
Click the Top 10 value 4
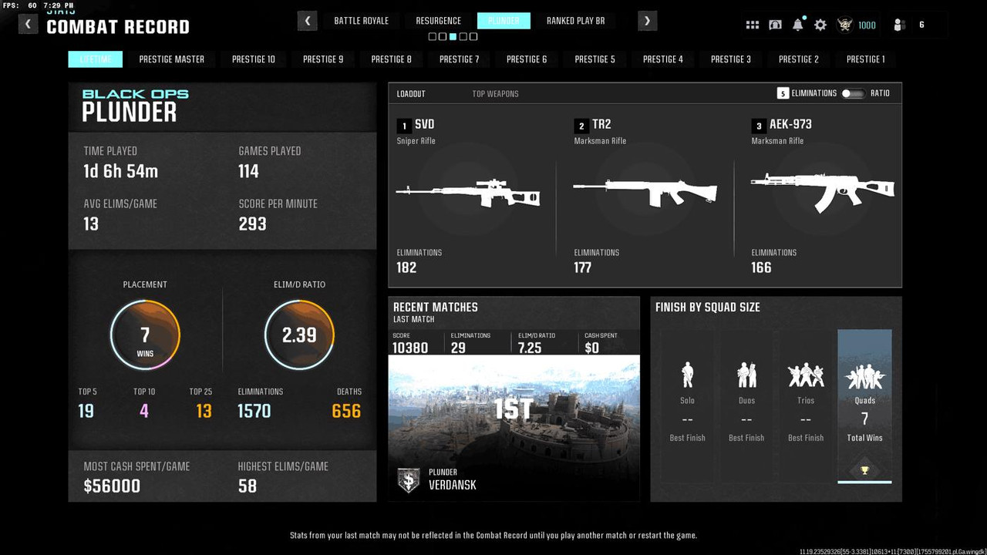click(143, 411)
